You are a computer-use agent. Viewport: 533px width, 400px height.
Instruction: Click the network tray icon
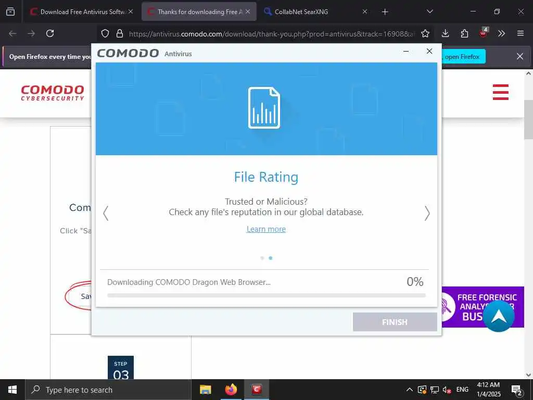point(435,390)
